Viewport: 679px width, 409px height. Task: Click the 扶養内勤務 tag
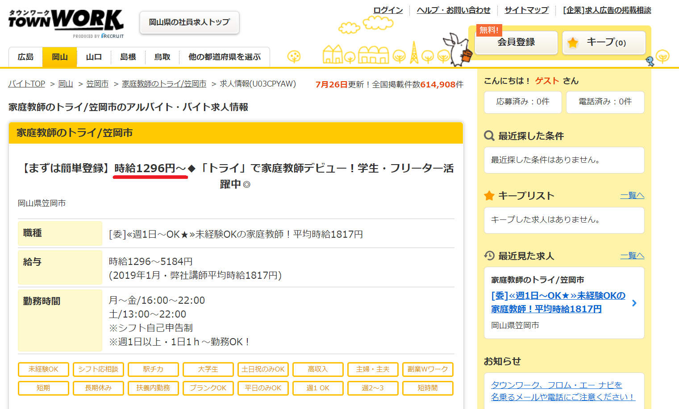(153, 388)
